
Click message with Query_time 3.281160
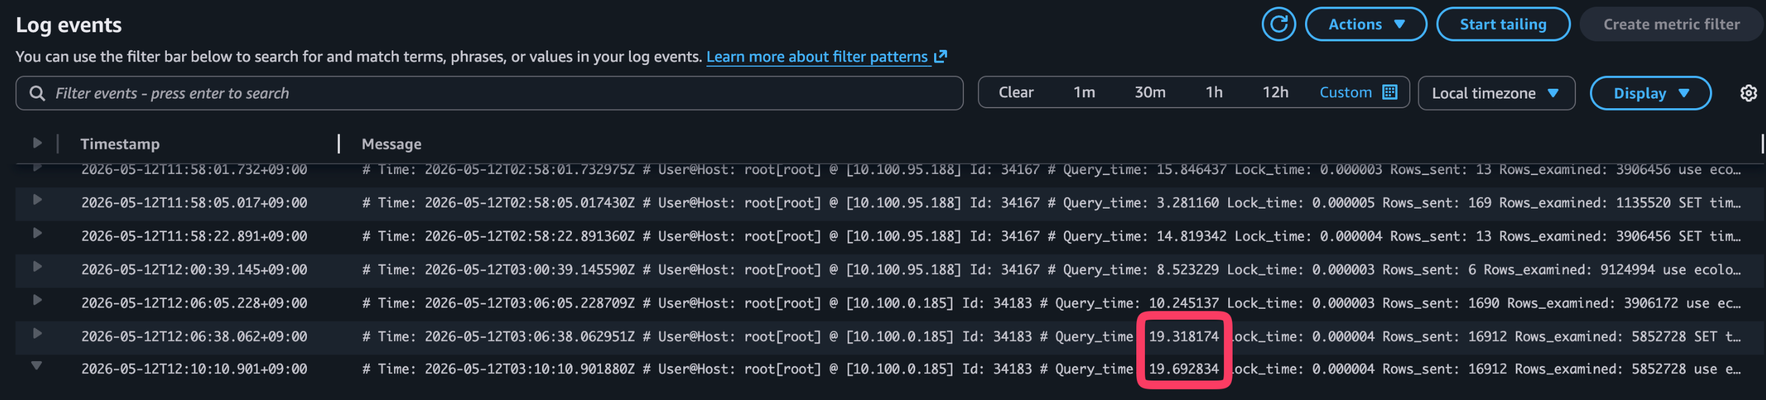click(x=1052, y=203)
